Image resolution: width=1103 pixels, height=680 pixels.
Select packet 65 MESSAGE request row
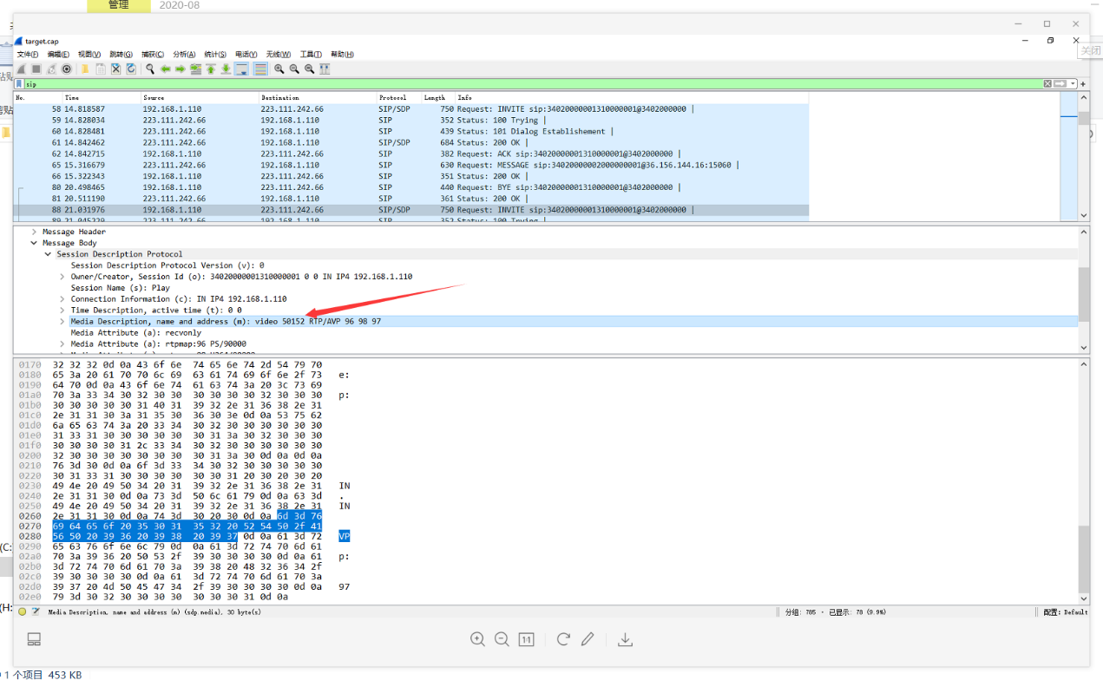pos(411,165)
